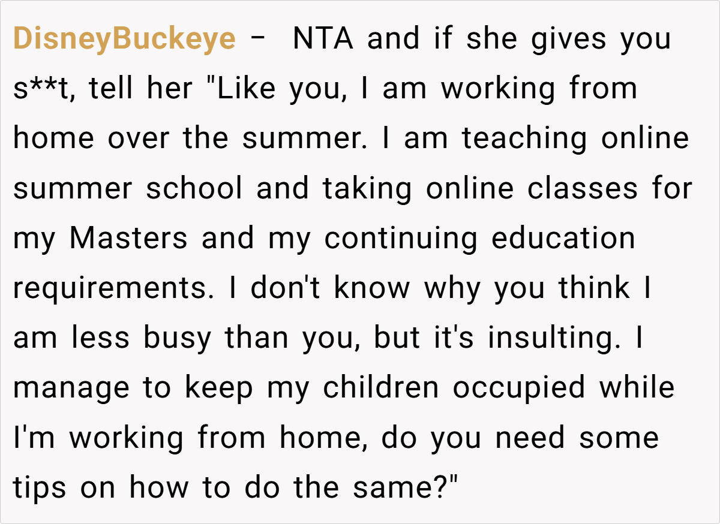The image size is (720, 524).
Task: Click the words 'less busy'
Action: [142, 338]
